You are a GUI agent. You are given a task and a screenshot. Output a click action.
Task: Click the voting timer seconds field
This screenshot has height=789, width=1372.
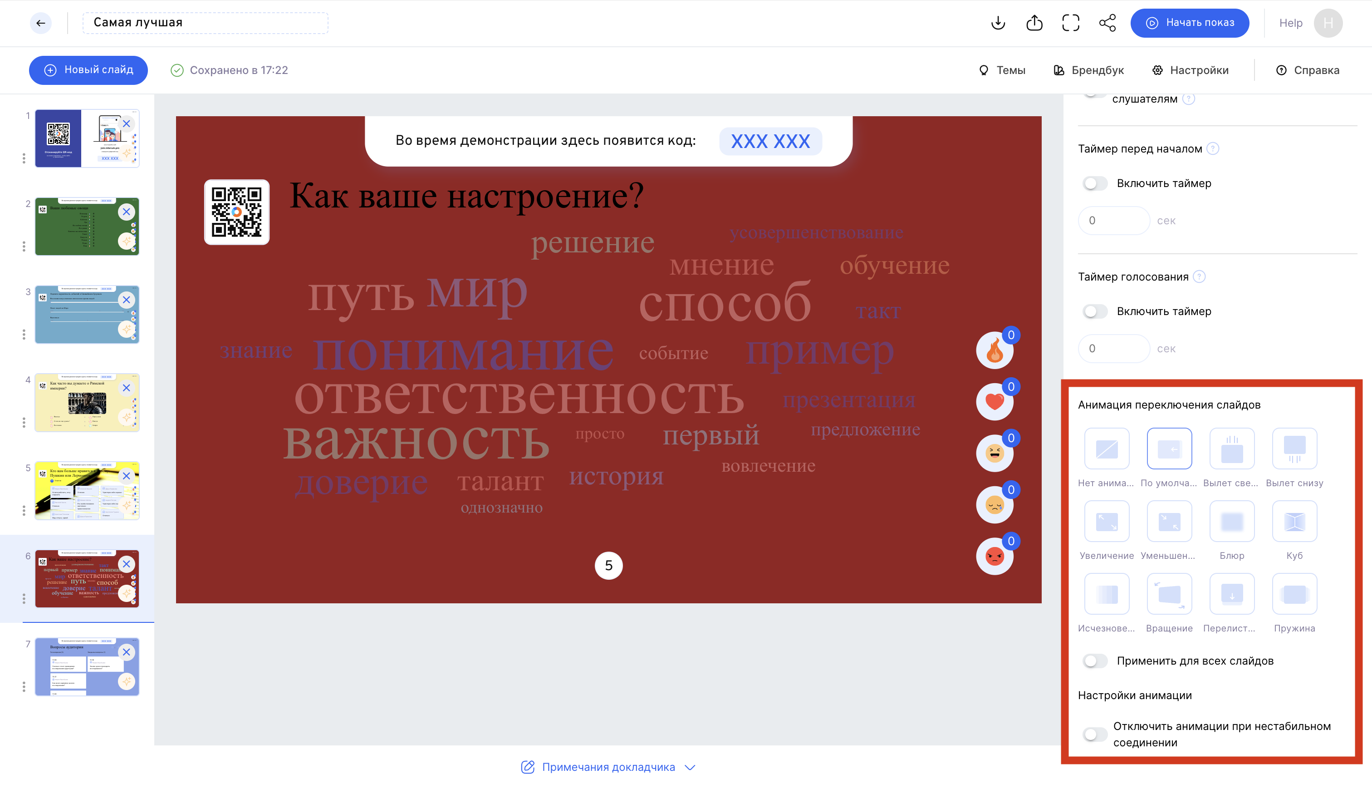point(1113,349)
